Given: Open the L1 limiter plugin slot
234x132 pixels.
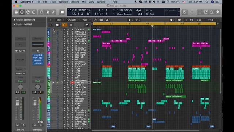Looking at the screenshot, I should pos(38,63).
